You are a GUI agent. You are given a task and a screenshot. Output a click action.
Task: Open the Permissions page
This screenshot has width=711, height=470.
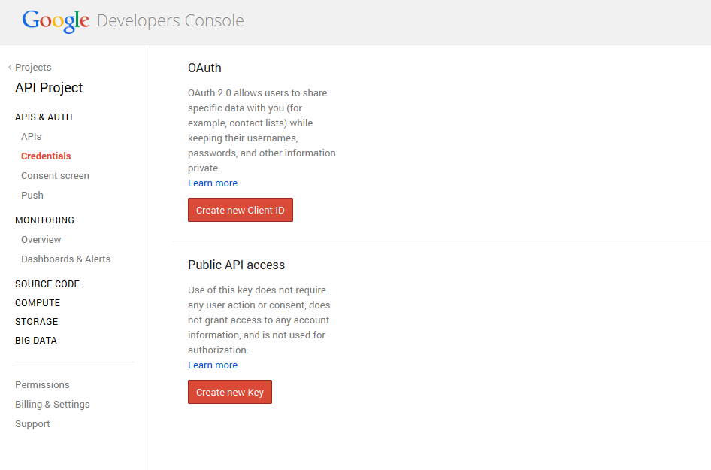point(42,385)
